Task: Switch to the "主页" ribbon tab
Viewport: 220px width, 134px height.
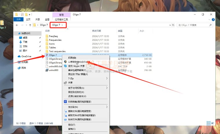Action: pos(28,19)
